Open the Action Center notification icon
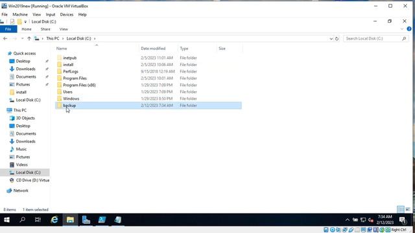Image resolution: width=415 pixels, height=233 pixels. [x=403, y=220]
